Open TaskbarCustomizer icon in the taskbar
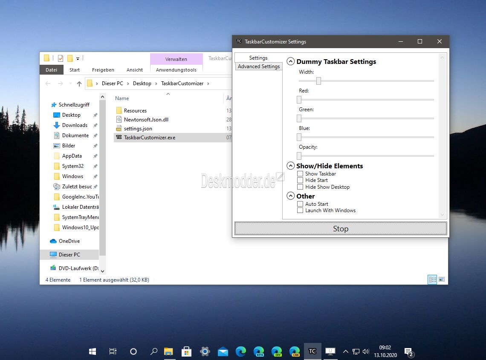The image size is (486, 360). (312, 351)
